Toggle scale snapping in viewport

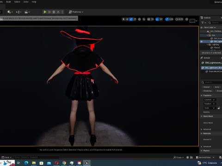[167, 19]
